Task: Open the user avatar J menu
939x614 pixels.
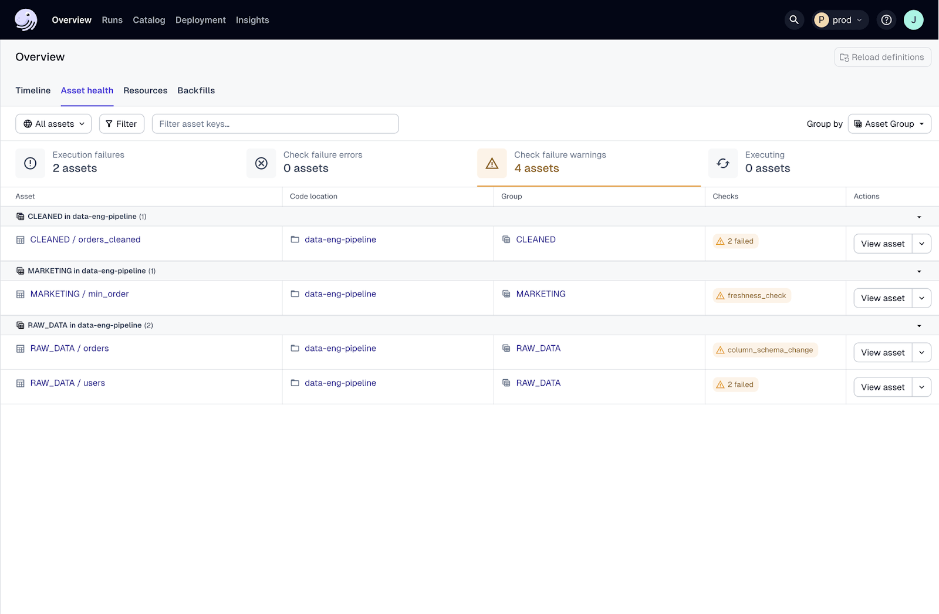Action: (913, 20)
